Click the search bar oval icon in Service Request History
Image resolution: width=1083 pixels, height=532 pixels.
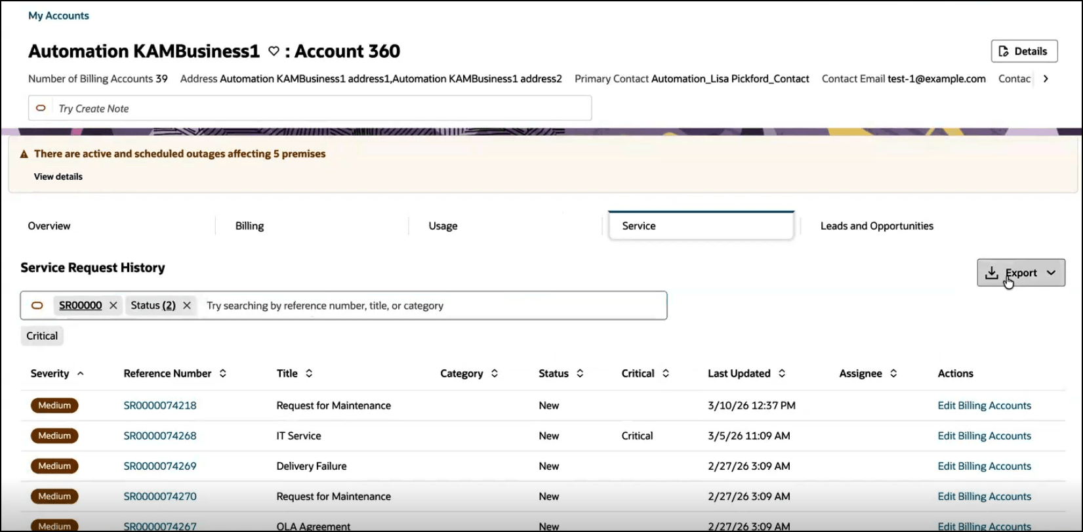(37, 306)
